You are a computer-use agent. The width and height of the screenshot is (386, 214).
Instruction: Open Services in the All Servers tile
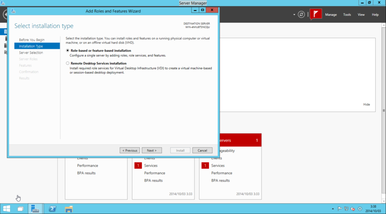click(218, 165)
